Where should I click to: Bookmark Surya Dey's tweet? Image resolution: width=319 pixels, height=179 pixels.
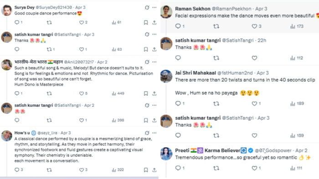coord(146,23)
